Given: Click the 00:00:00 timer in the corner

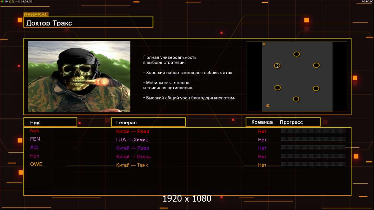Looking at the screenshot, I should tap(367, 2).
